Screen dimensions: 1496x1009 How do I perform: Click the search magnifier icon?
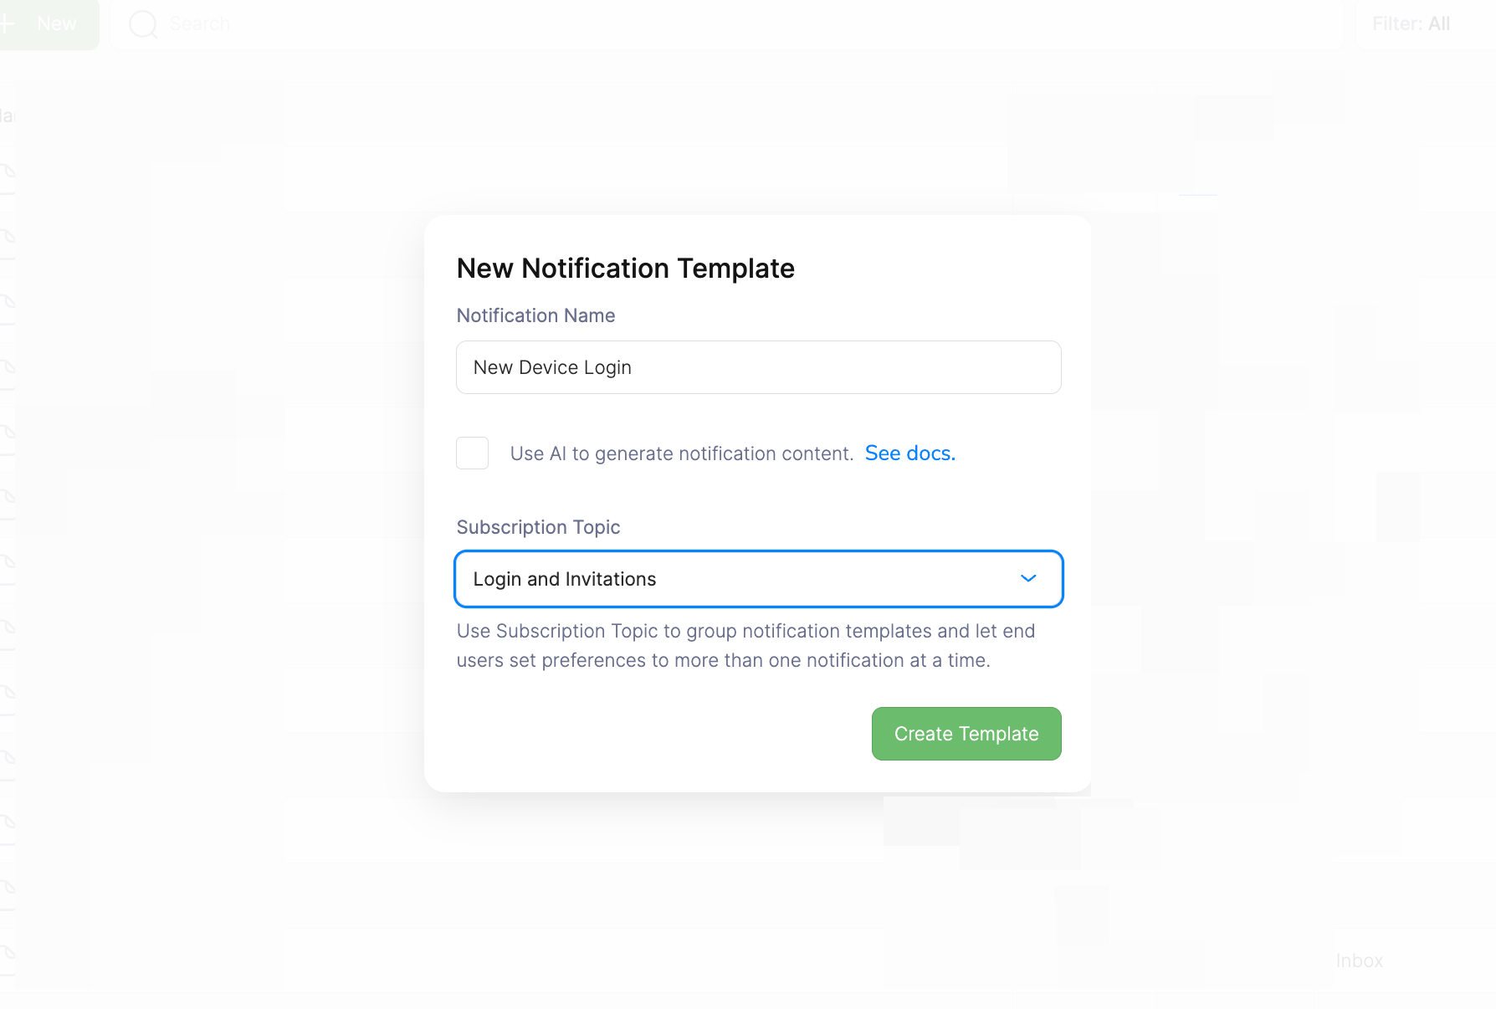(x=143, y=23)
